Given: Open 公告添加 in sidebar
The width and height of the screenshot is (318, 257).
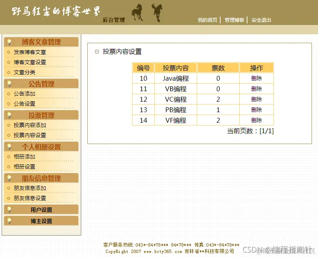Looking at the screenshot, I should pyautogui.click(x=24, y=94).
